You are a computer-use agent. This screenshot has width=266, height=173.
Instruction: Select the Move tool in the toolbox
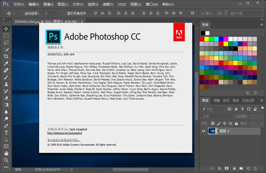click(x=6, y=29)
